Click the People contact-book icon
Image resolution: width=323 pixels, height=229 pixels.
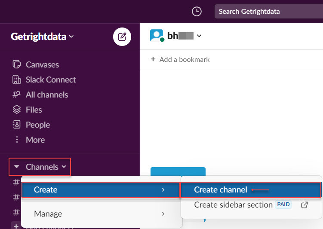pos(17,125)
